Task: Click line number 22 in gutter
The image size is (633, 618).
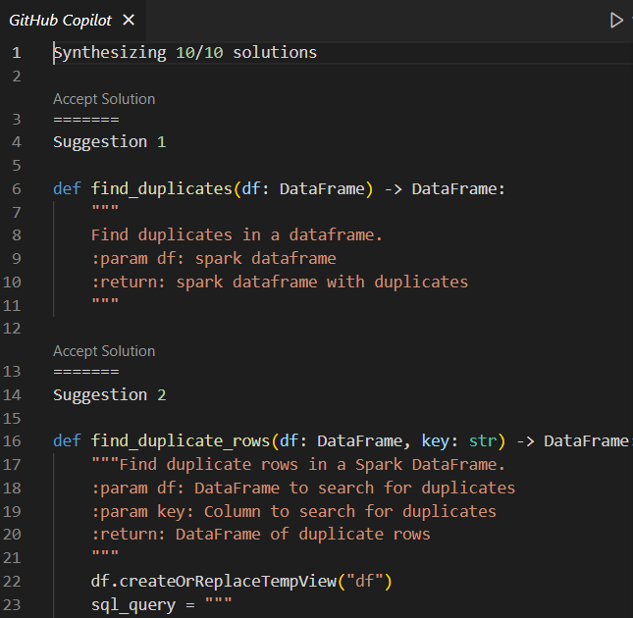Action: pos(12,582)
